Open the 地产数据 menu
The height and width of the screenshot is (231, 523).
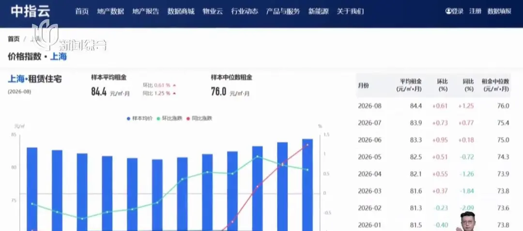point(110,11)
